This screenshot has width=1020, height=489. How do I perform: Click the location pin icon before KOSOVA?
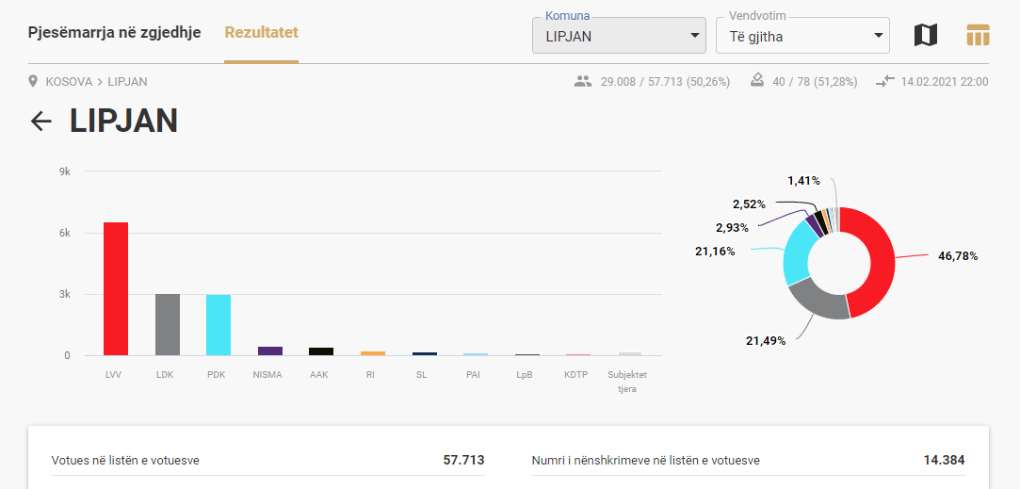point(33,81)
